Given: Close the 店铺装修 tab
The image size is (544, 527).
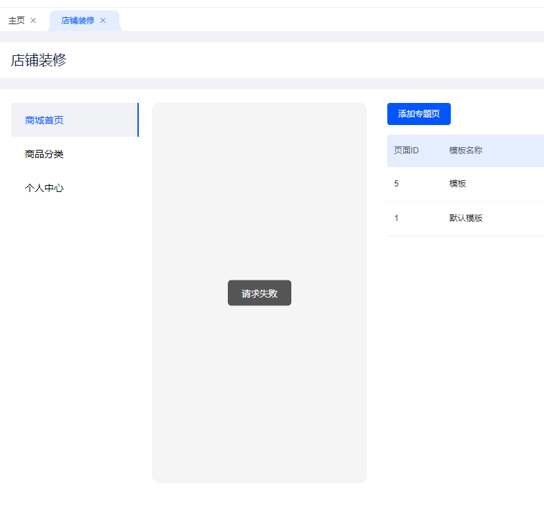Looking at the screenshot, I should coord(103,21).
